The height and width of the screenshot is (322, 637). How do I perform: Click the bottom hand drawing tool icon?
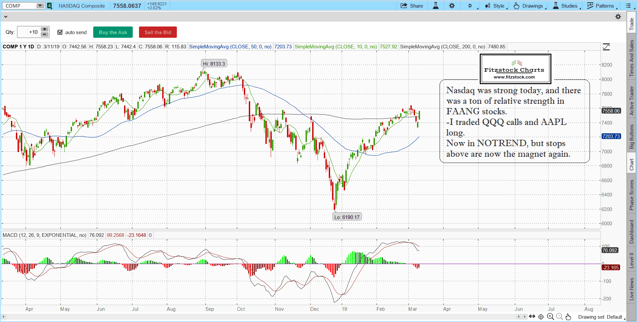(x=568, y=317)
